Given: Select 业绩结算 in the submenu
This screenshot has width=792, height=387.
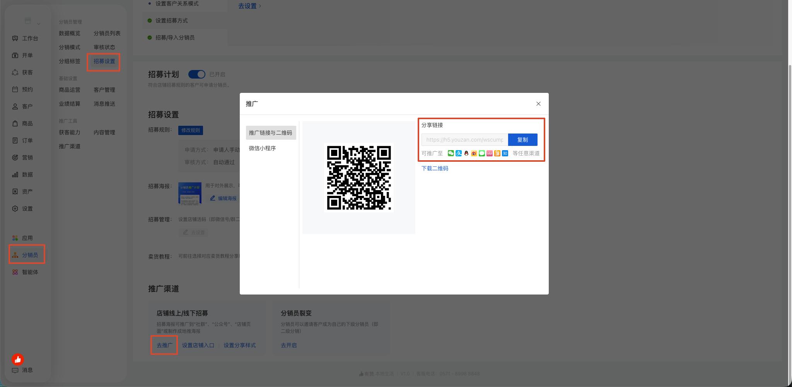Looking at the screenshot, I should point(70,104).
